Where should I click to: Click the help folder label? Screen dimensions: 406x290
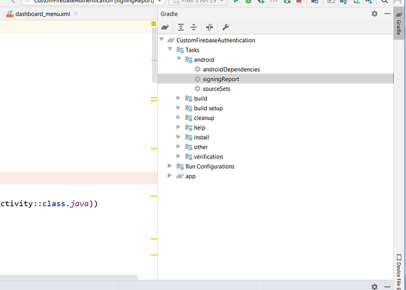tap(200, 128)
